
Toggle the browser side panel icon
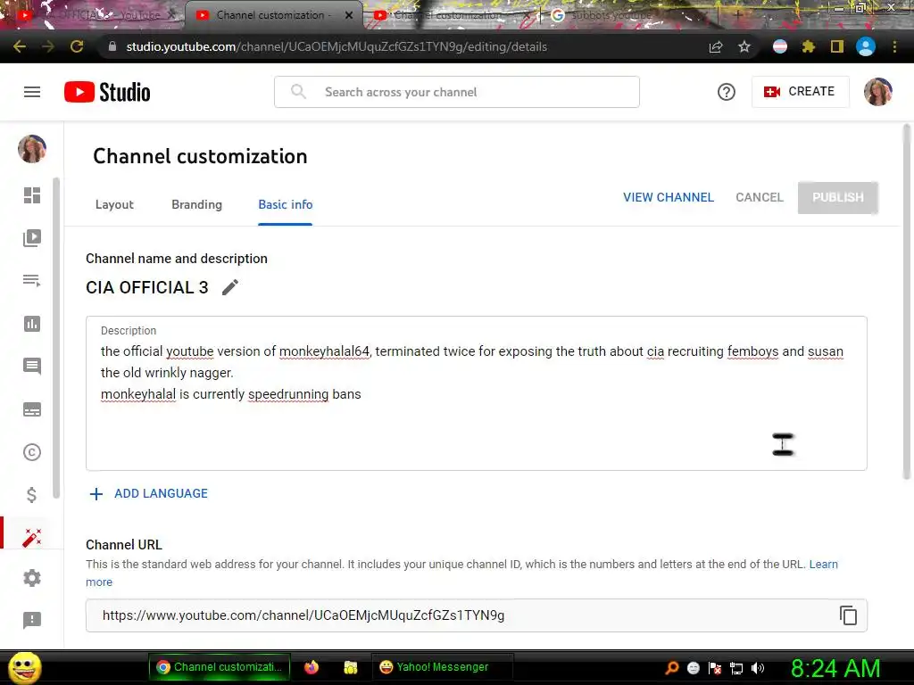click(837, 46)
